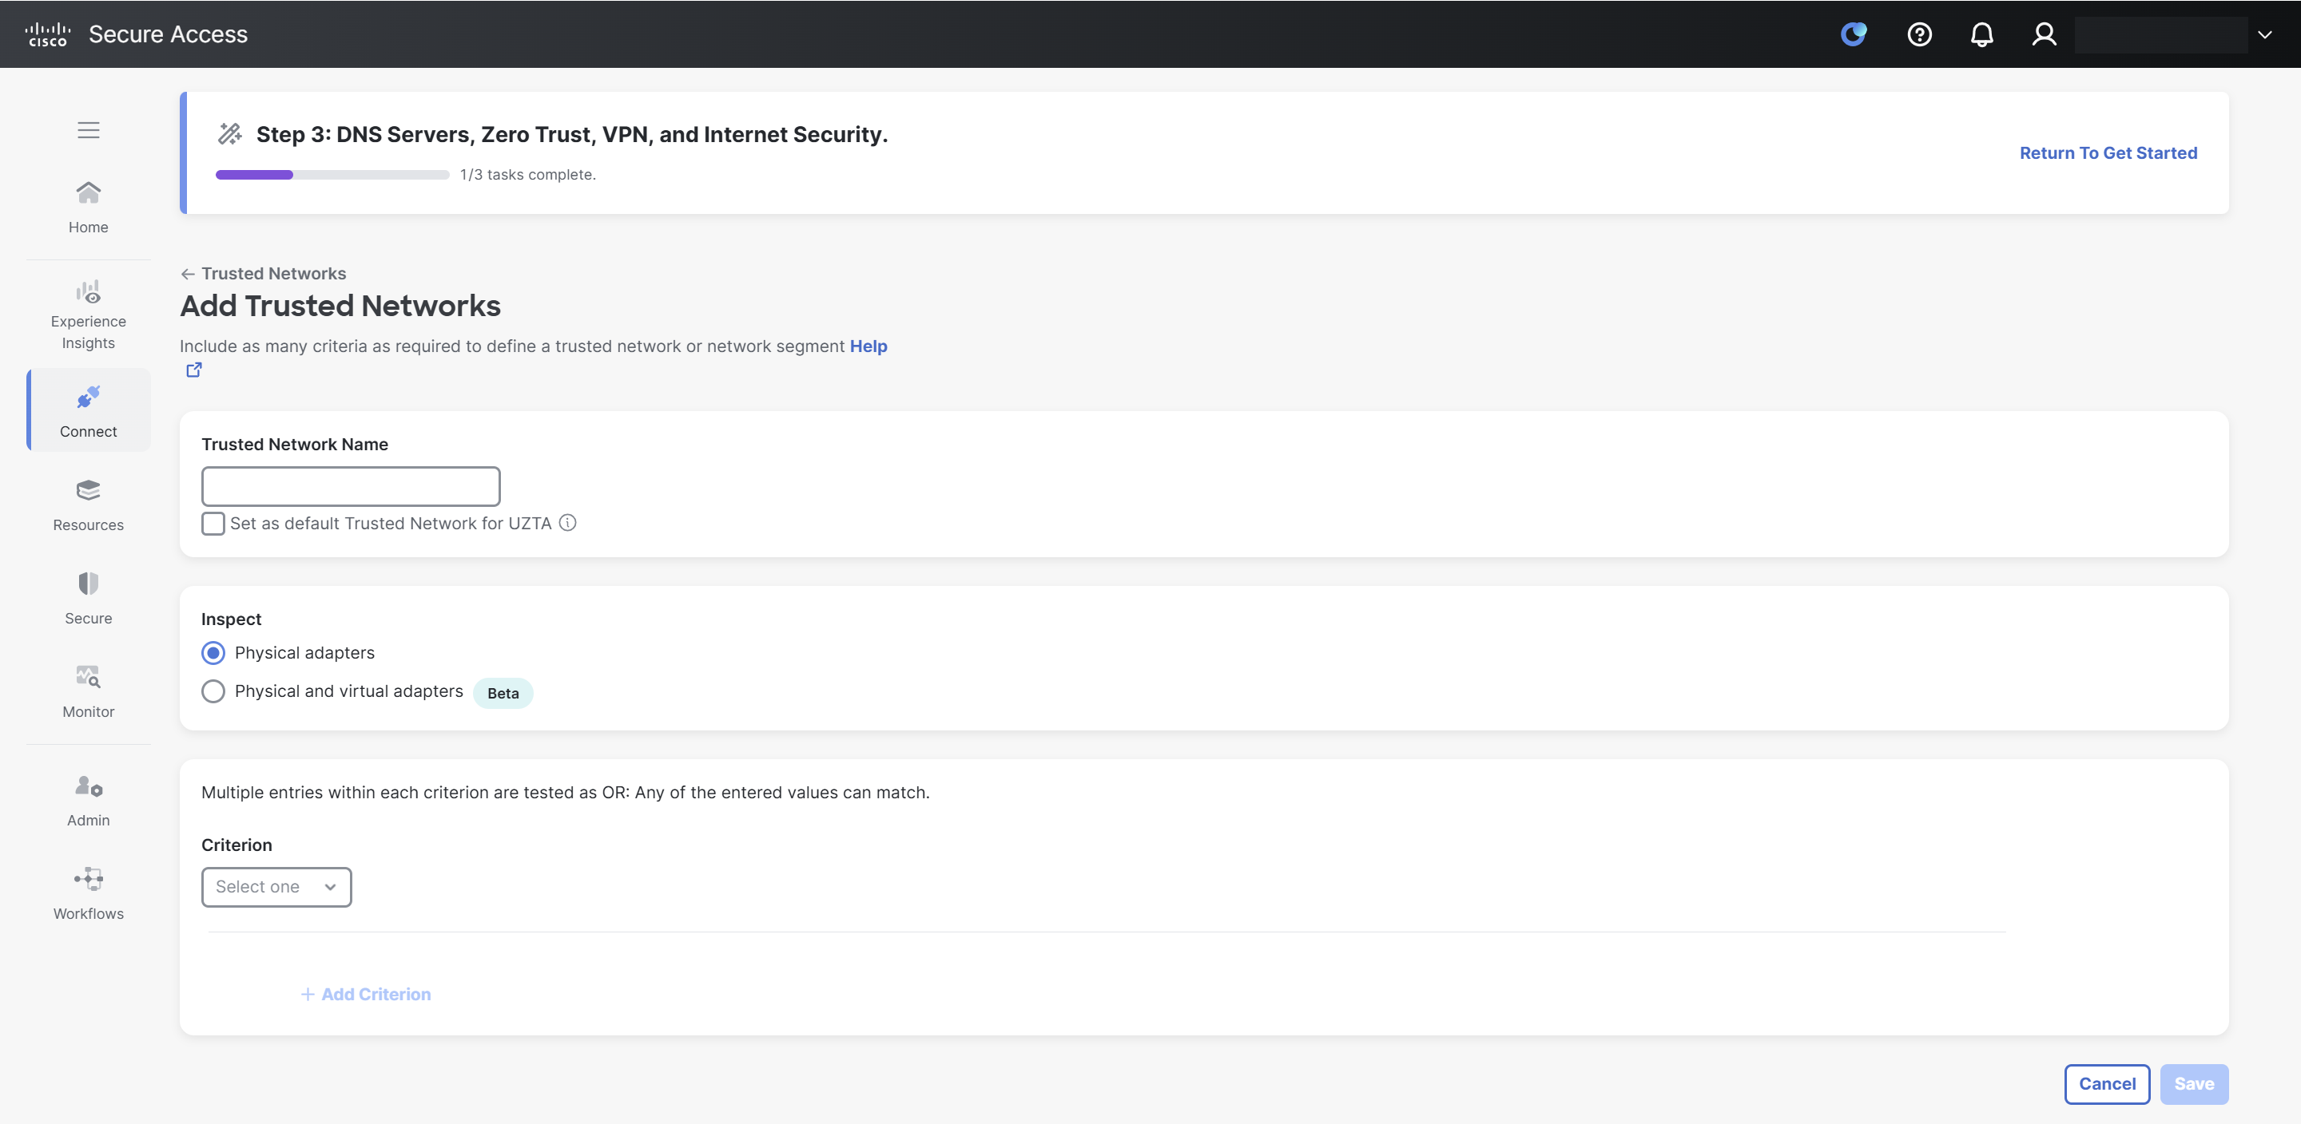Viewport: 2301px width, 1124px height.
Task: Open the Help link
Action: (868, 346)
